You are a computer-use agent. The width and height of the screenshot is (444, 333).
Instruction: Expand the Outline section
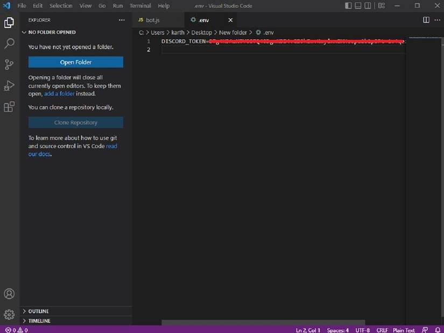click(38, 311)
